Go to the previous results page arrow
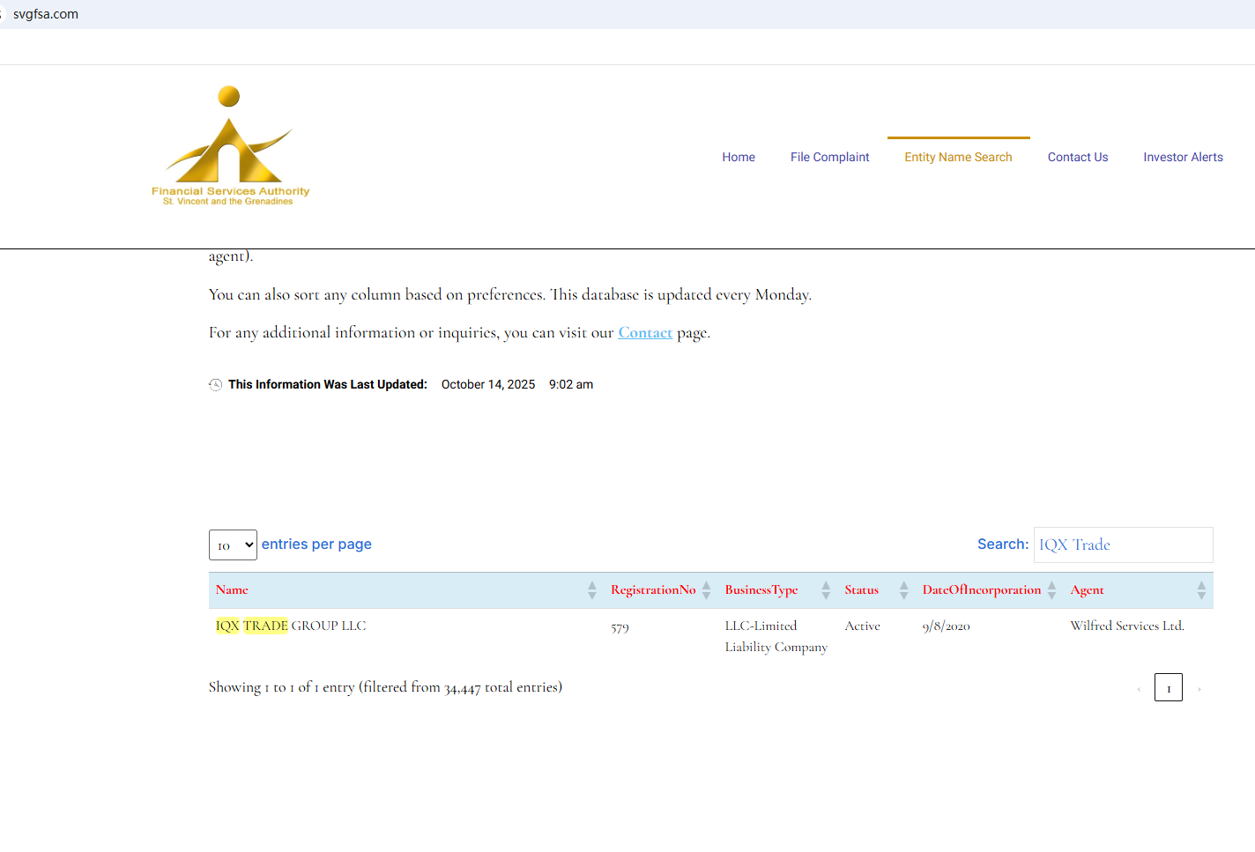Screen dimensions: 1255x852 click(x=1139, y=688)
